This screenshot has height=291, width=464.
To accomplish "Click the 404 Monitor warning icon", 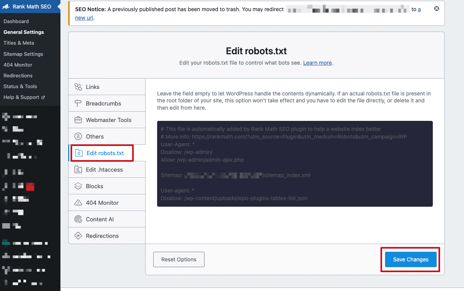I will point(78,203).
